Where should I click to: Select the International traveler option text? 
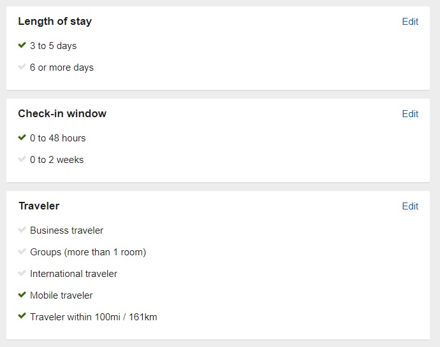click(x=73, y=274)
